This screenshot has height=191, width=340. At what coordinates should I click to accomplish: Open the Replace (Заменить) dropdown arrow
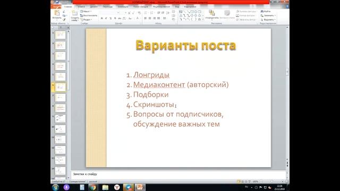[275, 15]
